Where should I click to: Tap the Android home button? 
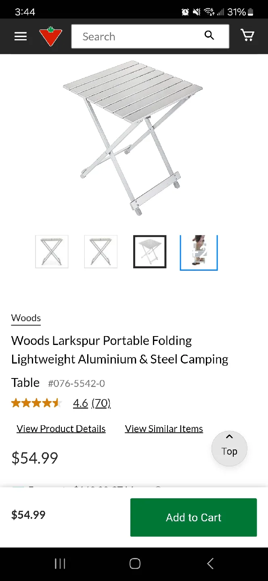(135, 564)
